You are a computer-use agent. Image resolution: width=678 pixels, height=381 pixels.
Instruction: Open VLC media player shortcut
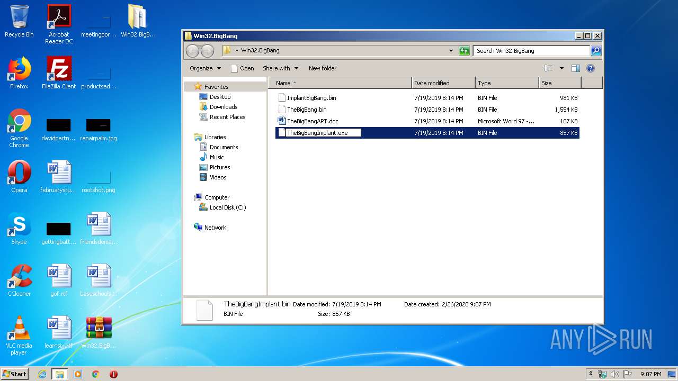point(19,335)
